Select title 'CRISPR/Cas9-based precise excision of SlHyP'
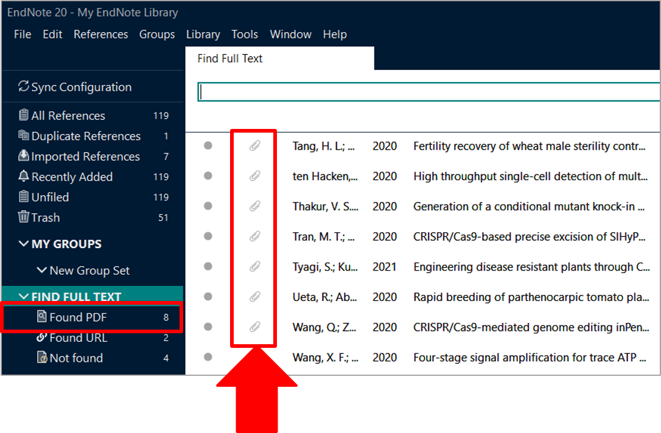 [529, 237]
